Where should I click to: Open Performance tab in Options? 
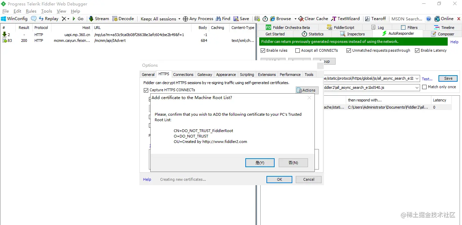click(x=290, y=75)
